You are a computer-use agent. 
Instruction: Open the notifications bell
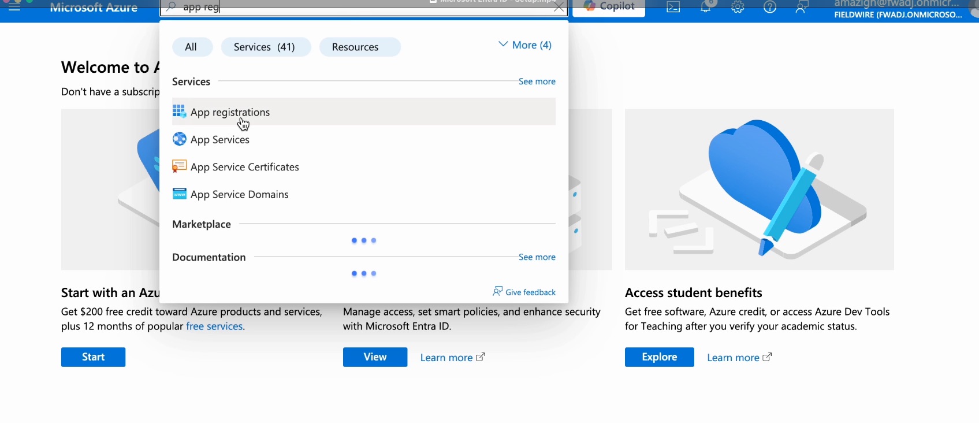click(706, 8)
